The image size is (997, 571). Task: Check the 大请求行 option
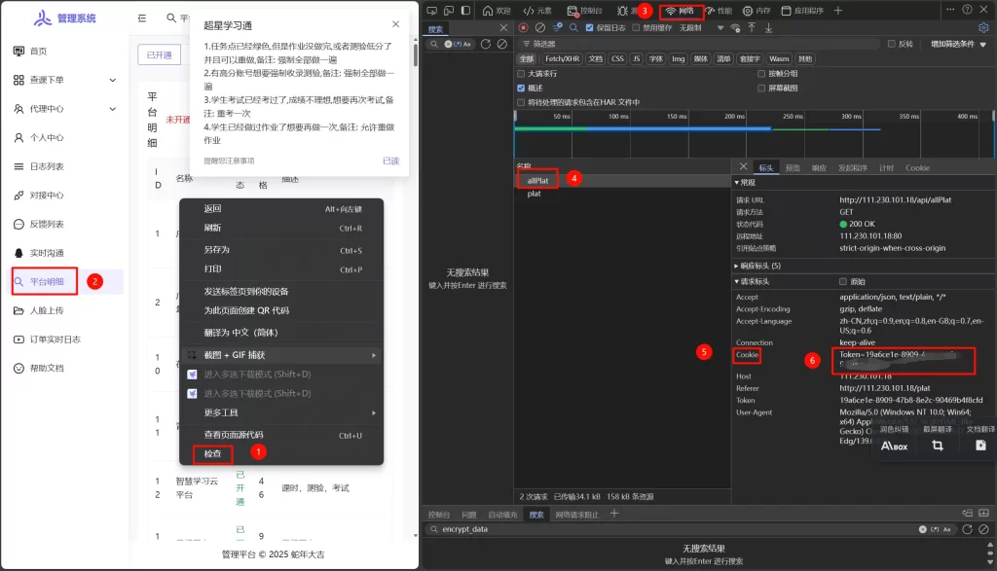click(x=520, y=74)
